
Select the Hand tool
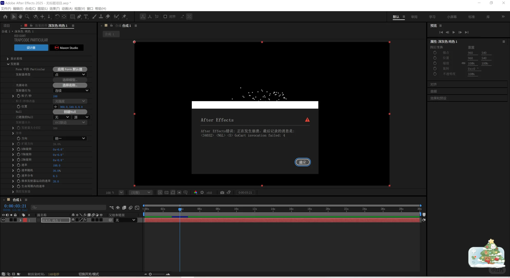20,16
